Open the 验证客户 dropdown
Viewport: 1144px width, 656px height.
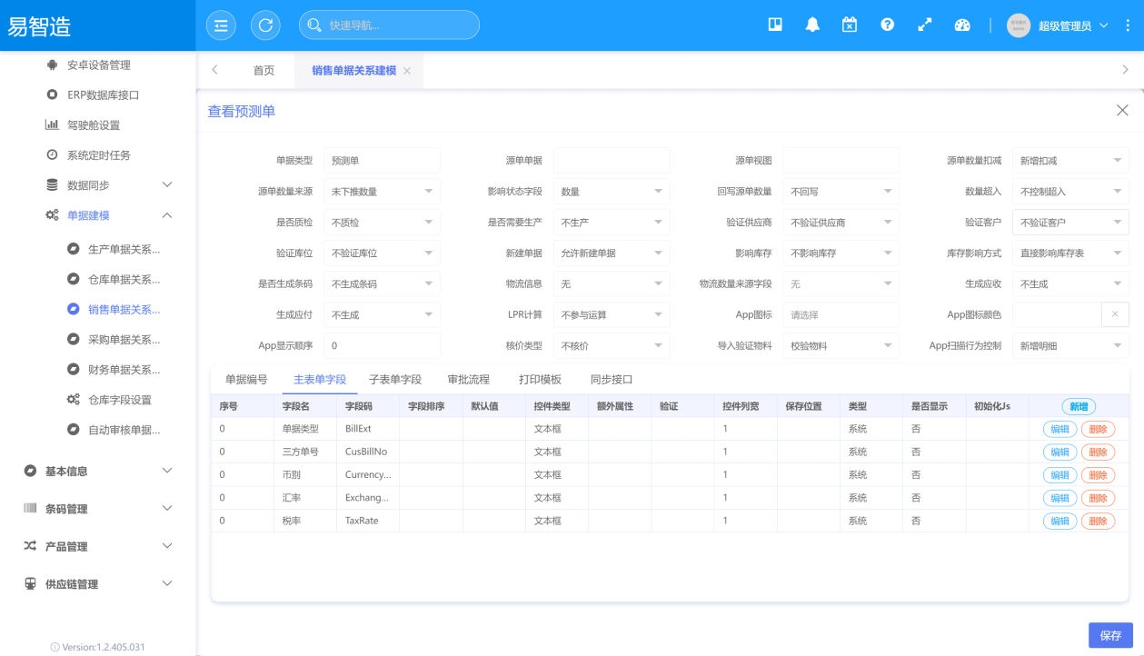pos(1070,223)
